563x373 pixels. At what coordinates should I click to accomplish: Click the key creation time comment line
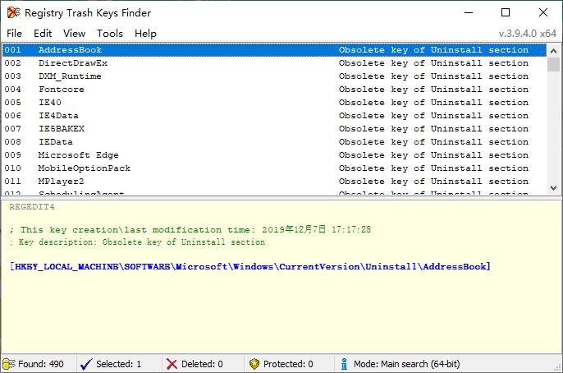[190, 229]
